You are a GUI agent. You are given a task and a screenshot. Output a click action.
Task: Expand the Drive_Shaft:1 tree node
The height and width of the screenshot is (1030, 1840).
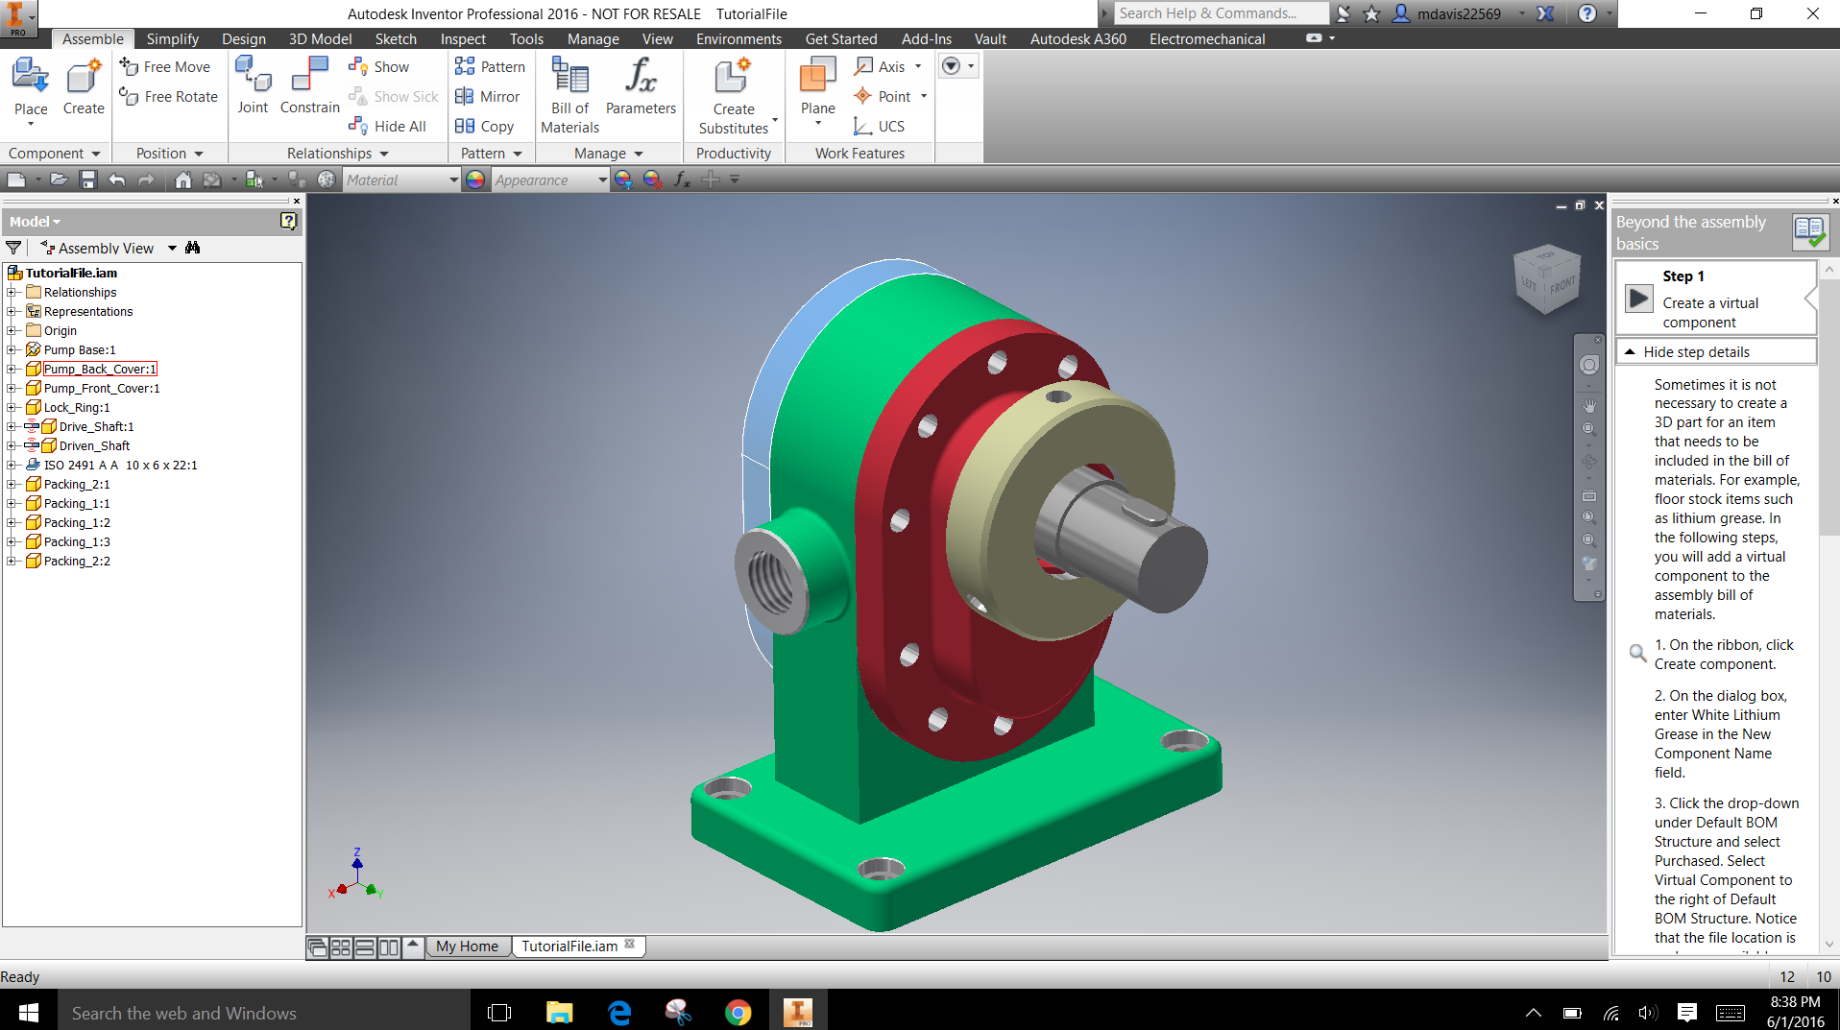[x=12, y=426]
